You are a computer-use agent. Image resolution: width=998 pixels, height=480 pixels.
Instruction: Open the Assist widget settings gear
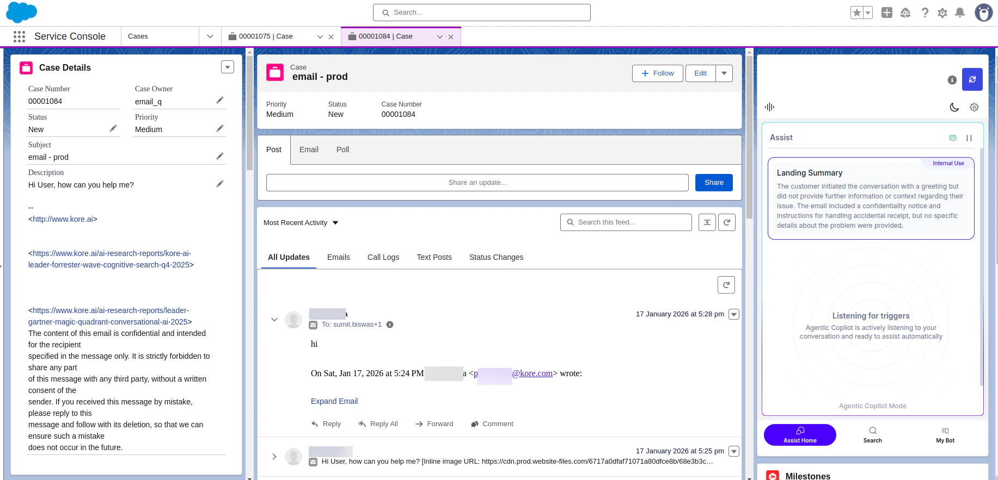975,107
